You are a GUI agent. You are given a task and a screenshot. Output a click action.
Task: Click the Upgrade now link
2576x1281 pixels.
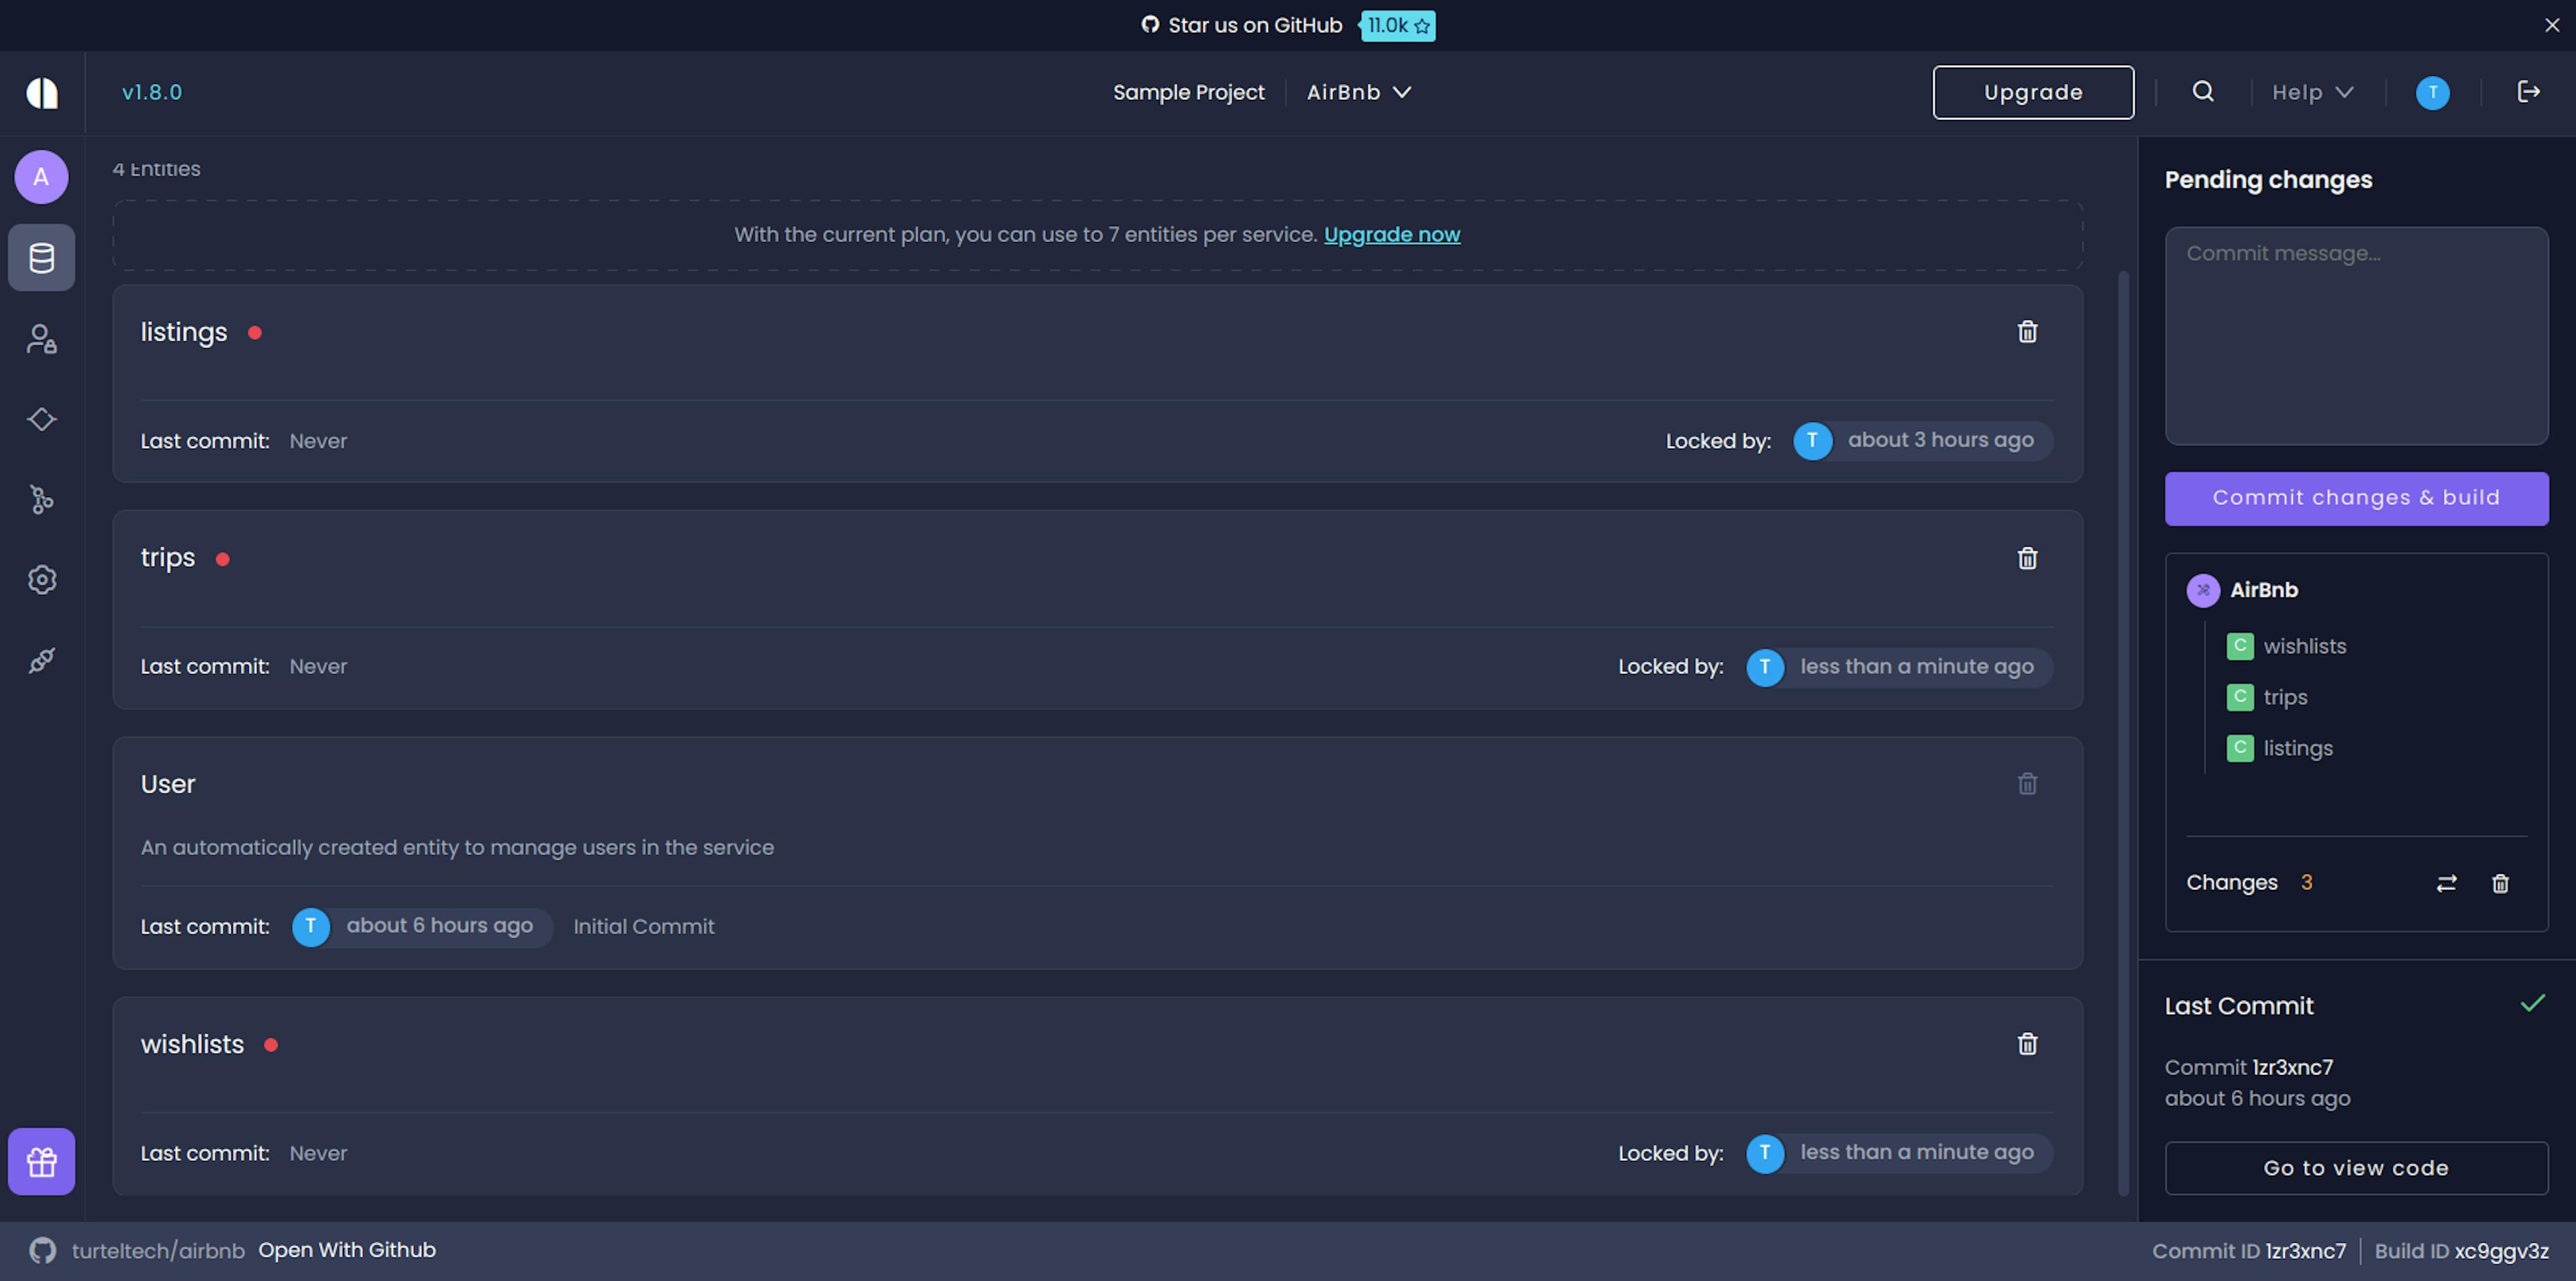point(1392,234)
